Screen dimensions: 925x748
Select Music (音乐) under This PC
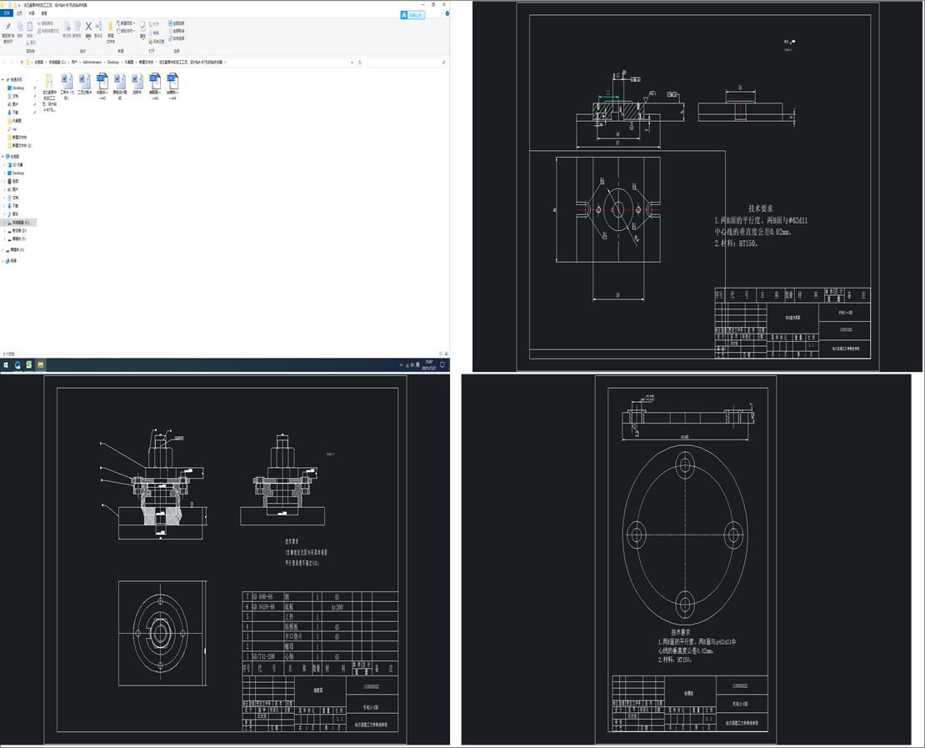click(x=13, y=213)
